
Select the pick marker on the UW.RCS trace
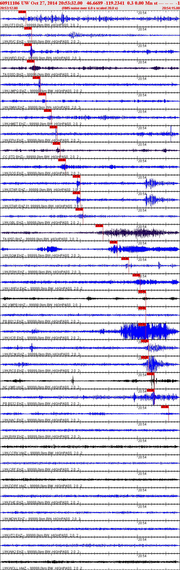[x=145, y=357]
